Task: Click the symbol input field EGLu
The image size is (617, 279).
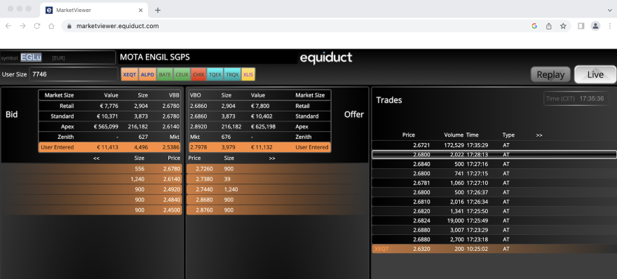Action: 57,57
